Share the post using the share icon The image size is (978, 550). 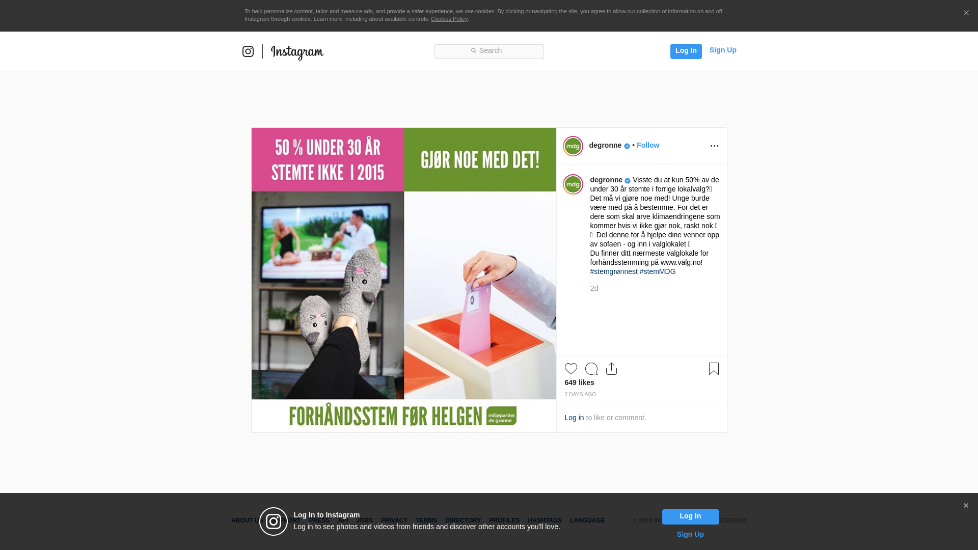click(612, 369)
